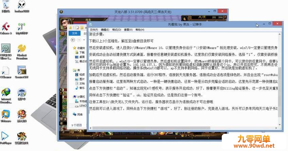Click the Explorer back arrow button
The width and height of the screenshot is (288, 151).
(73, 40)
